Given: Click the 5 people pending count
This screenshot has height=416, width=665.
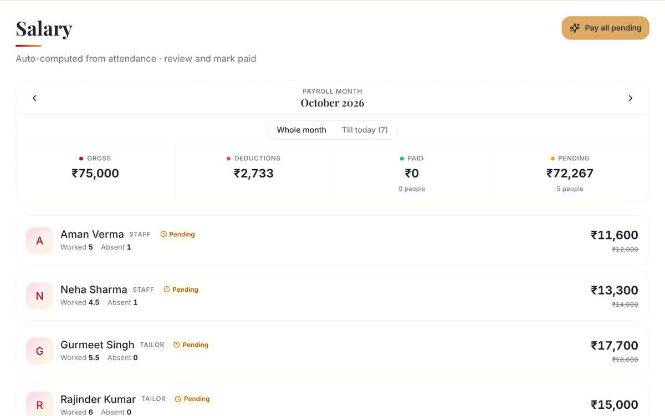Looking at the screenshot, I should (570, 189).
